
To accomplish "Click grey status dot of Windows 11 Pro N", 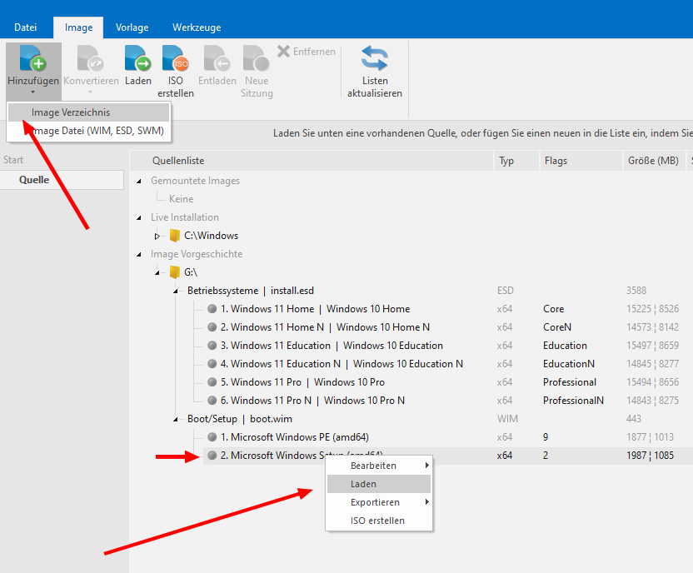I will click(x=212, y=401).
